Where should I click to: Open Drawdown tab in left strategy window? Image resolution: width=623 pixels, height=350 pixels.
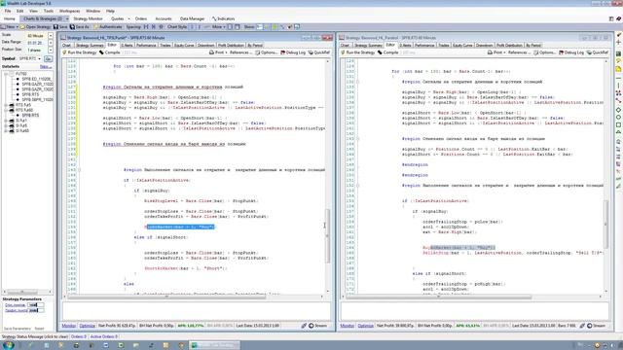(205, 46)
